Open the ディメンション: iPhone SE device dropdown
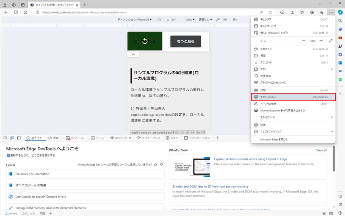 click(x=135, y=20)
